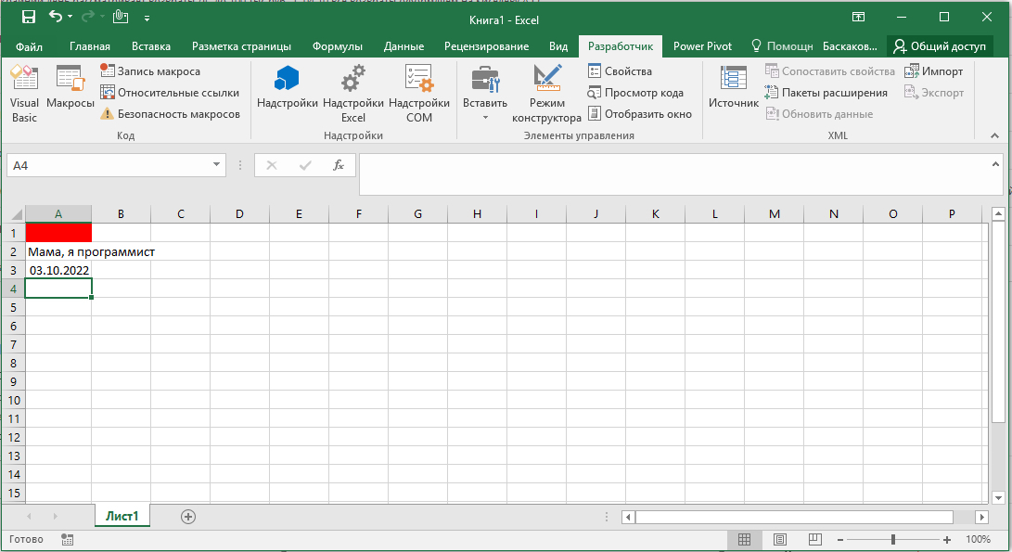This screenshot has height=552, width=1012.
Task: Click the Общий доступ share button
Action: 941,46
